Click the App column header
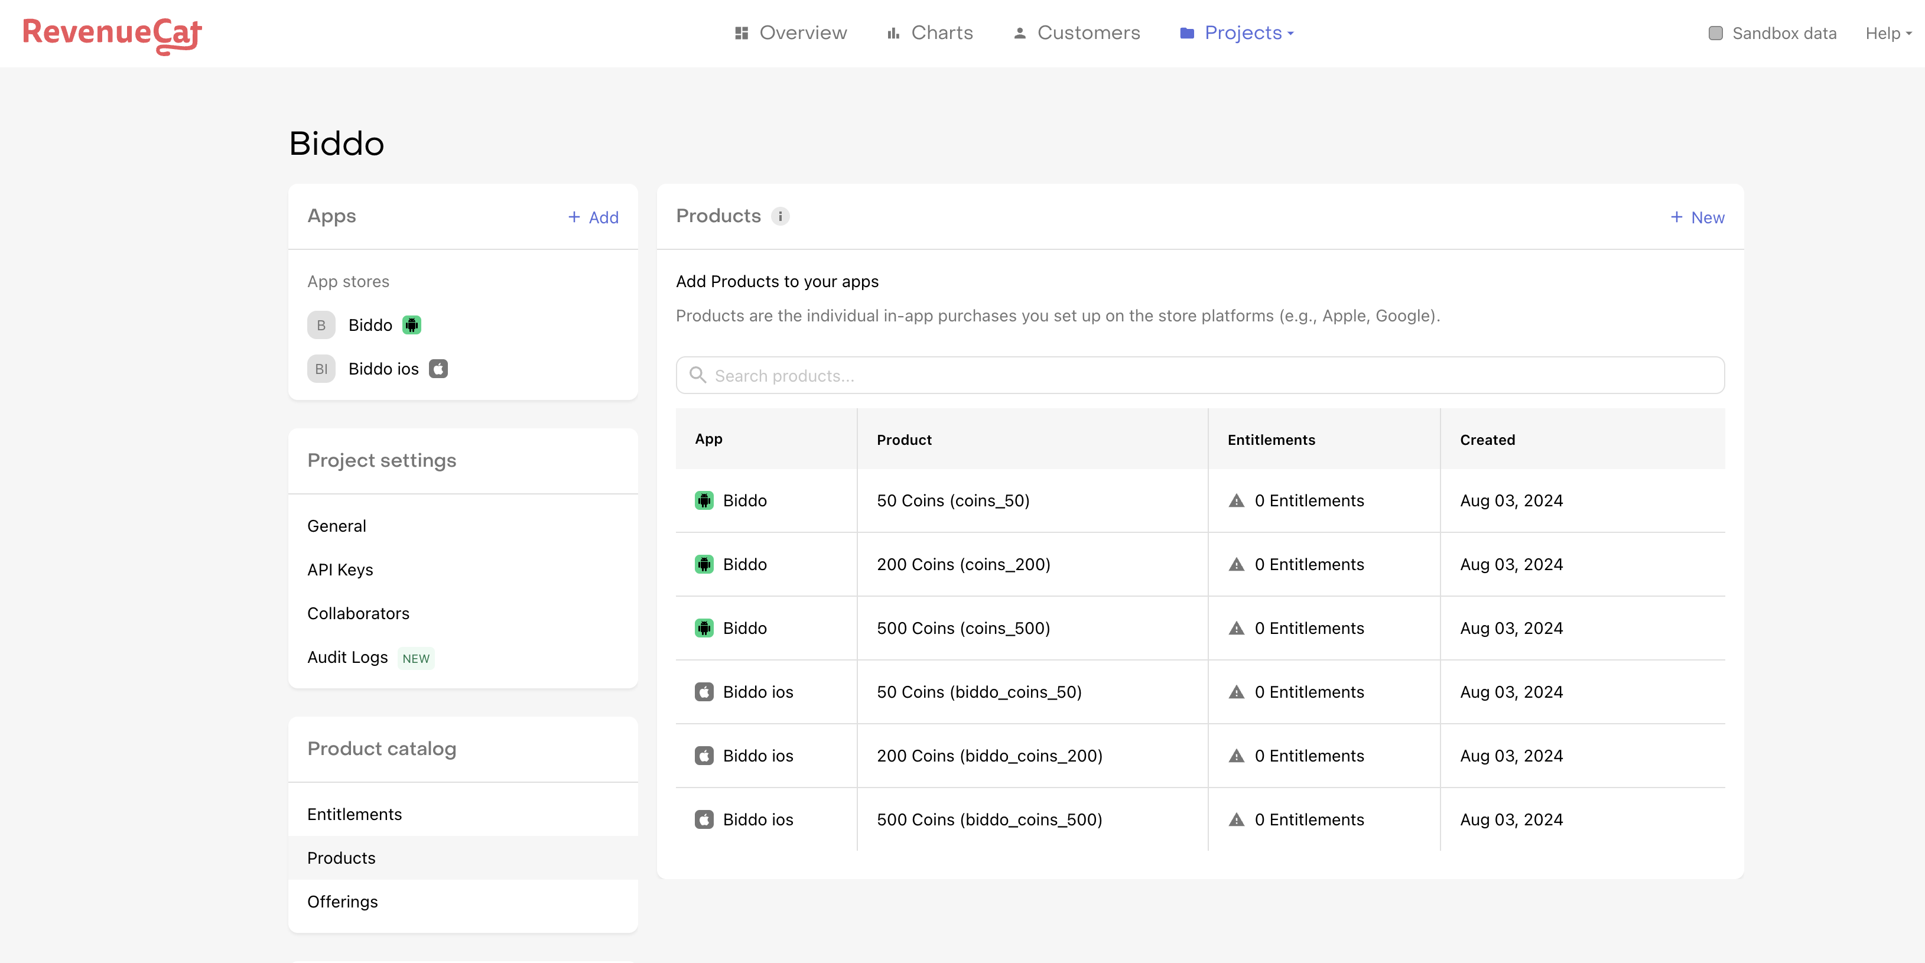 point(708,440)
